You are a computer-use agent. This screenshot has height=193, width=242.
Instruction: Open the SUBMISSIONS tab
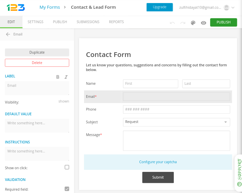click(88, 22)
